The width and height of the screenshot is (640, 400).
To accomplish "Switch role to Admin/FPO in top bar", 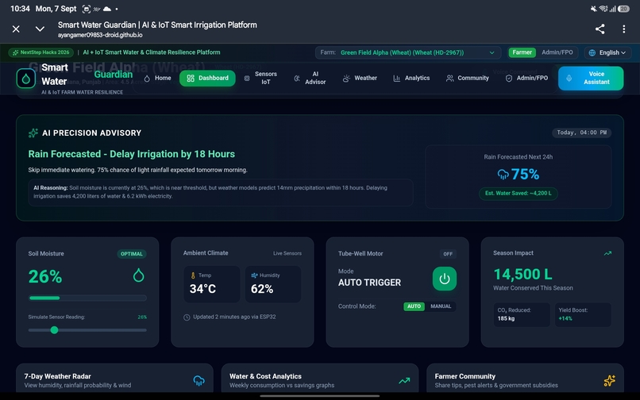I will point(557,52).
